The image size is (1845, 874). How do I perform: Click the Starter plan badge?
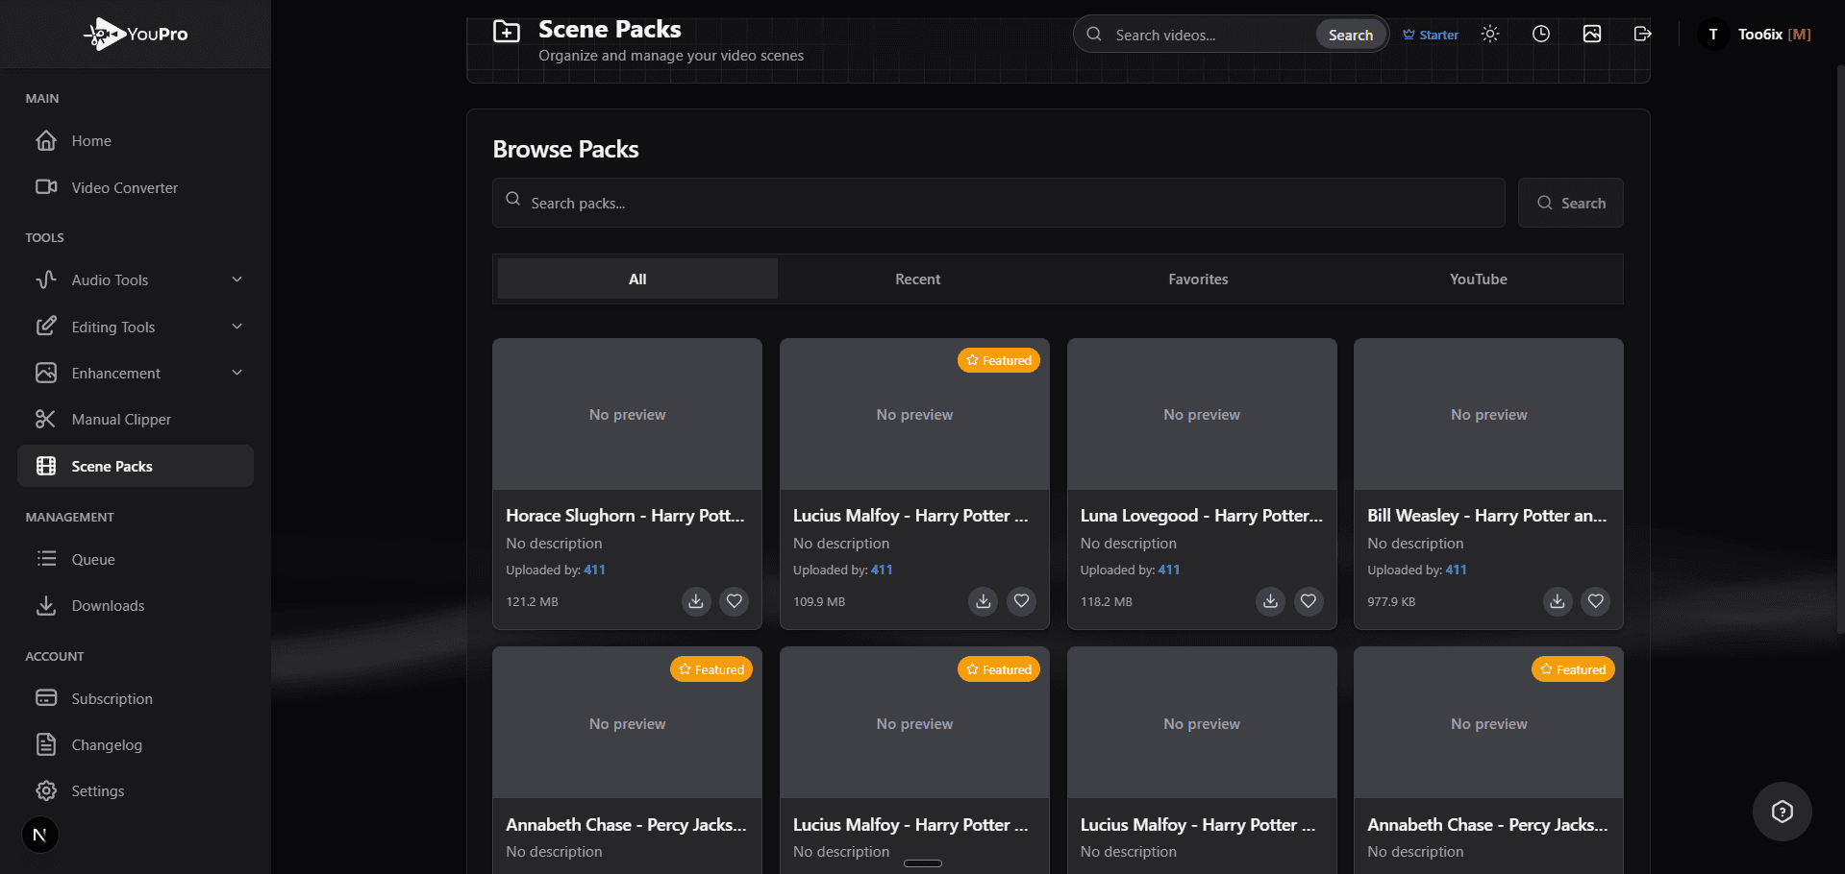coord(1431,35)
